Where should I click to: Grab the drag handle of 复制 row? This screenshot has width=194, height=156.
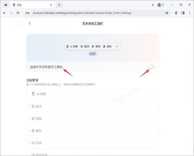(29, 130)
